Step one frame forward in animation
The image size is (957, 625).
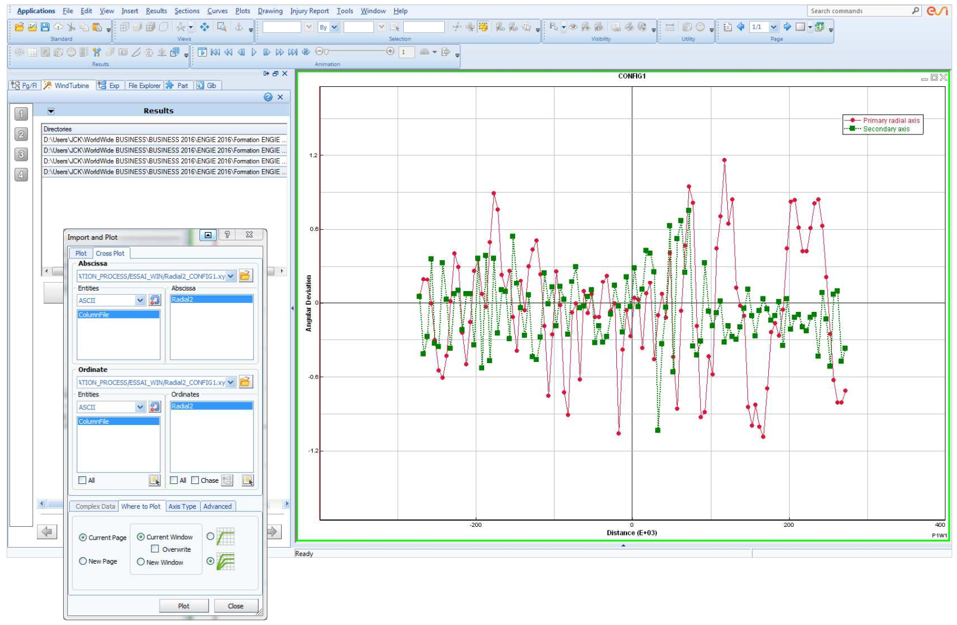[x=267, y=52]
